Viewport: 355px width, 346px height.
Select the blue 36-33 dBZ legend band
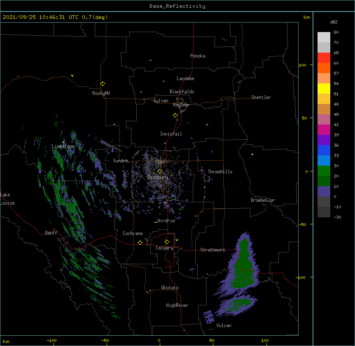pos(324,150)
